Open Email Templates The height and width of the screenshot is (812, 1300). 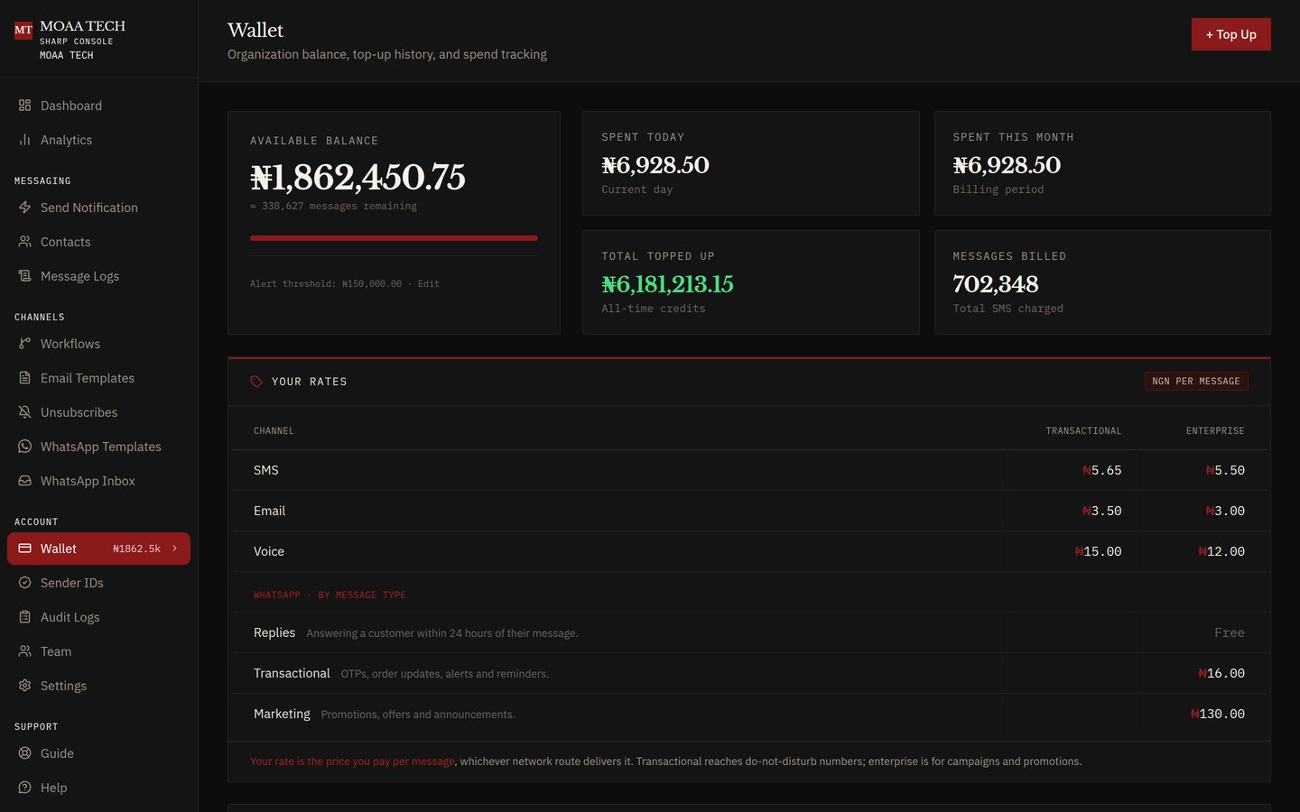point(98,378)
